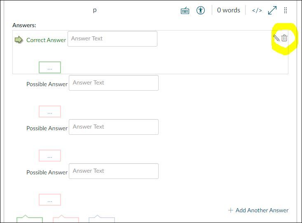Launch the accessibility checker icon
302x223 pixels.
201,10
